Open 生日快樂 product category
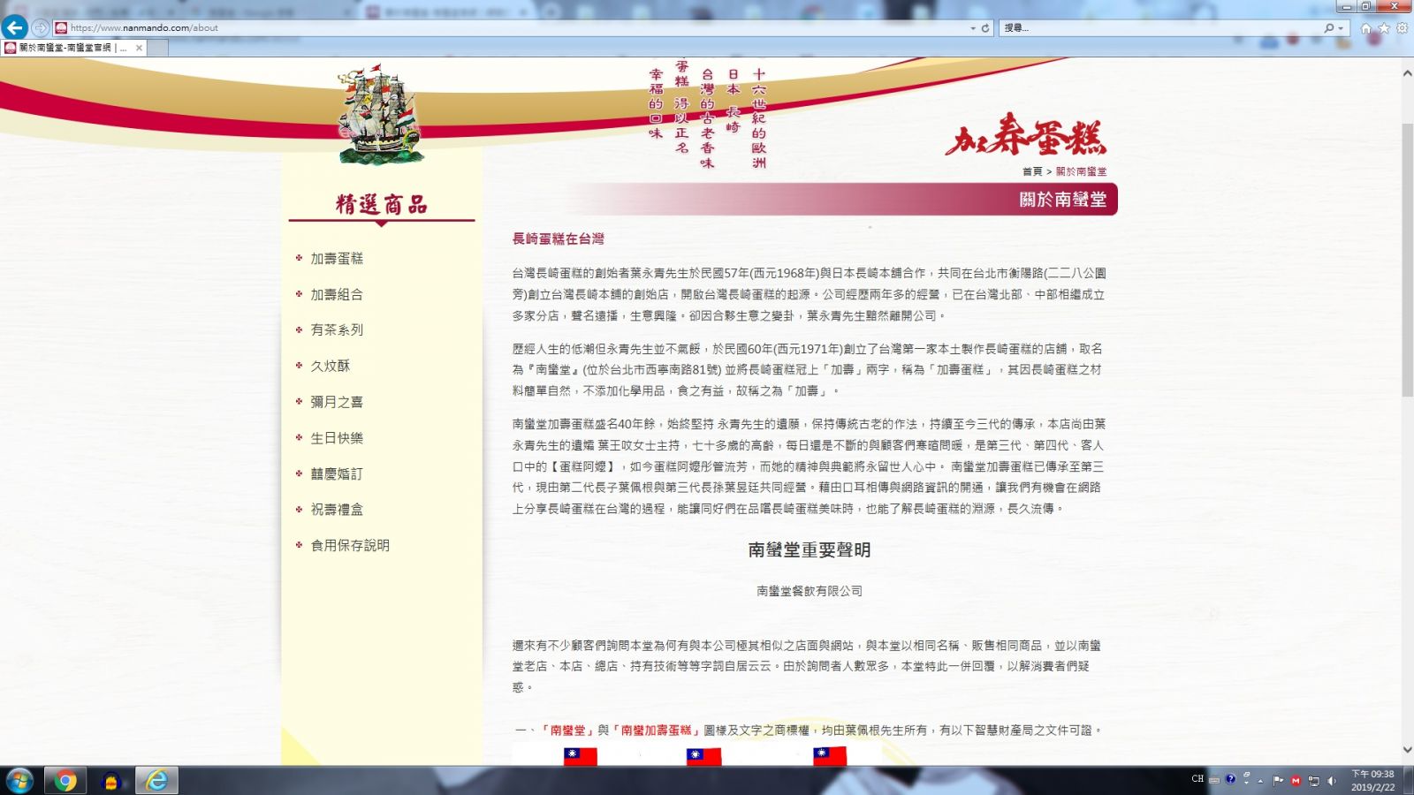 click(x=337, y=438)
